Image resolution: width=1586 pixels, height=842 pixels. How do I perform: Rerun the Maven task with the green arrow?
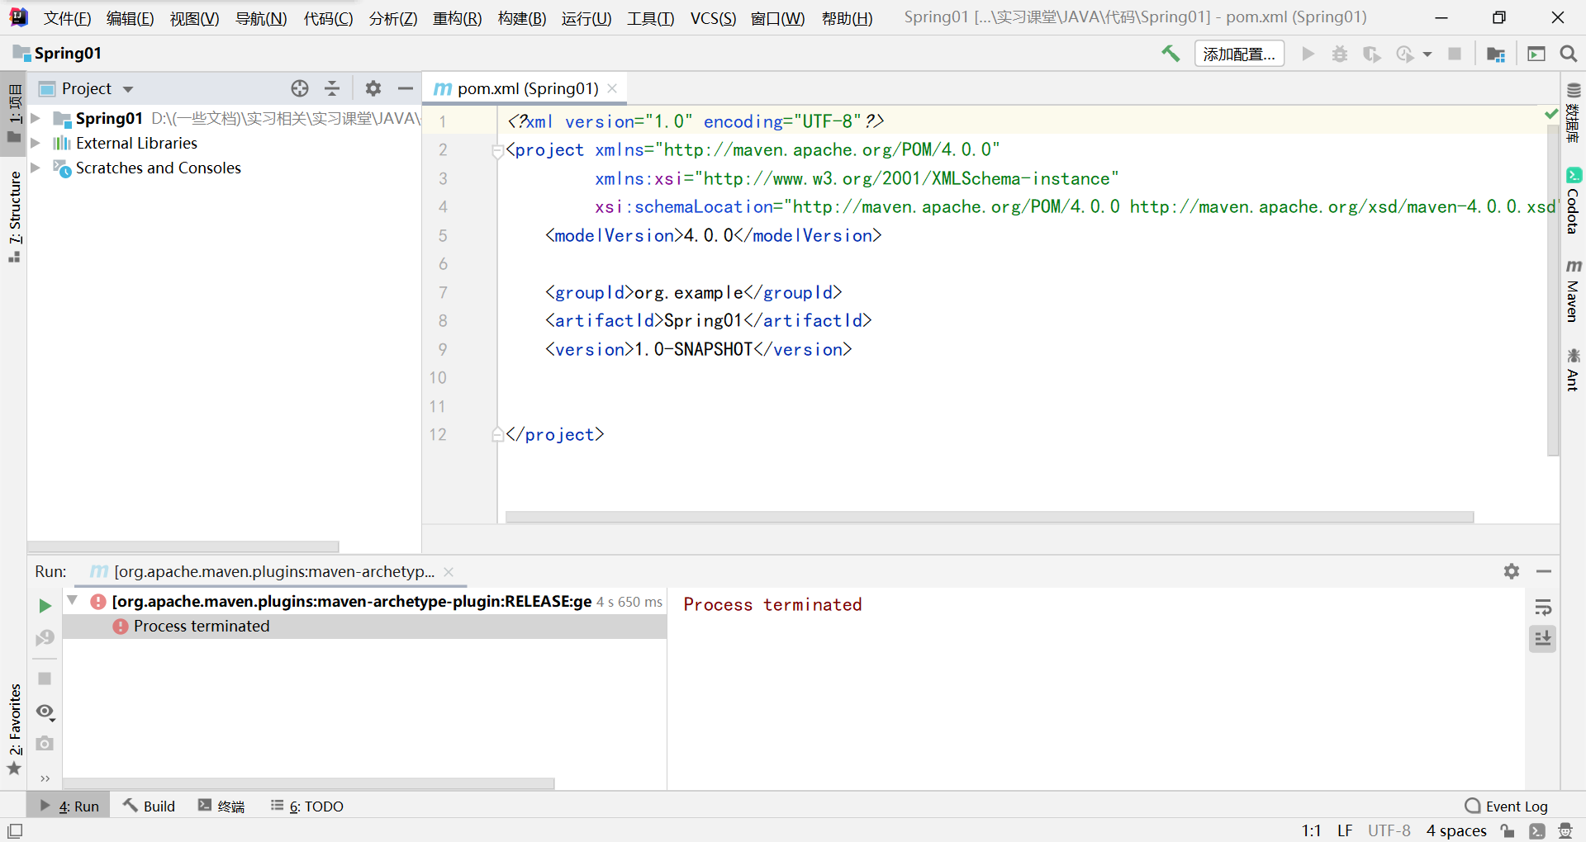pyautogui.click(x=45, y=605)
